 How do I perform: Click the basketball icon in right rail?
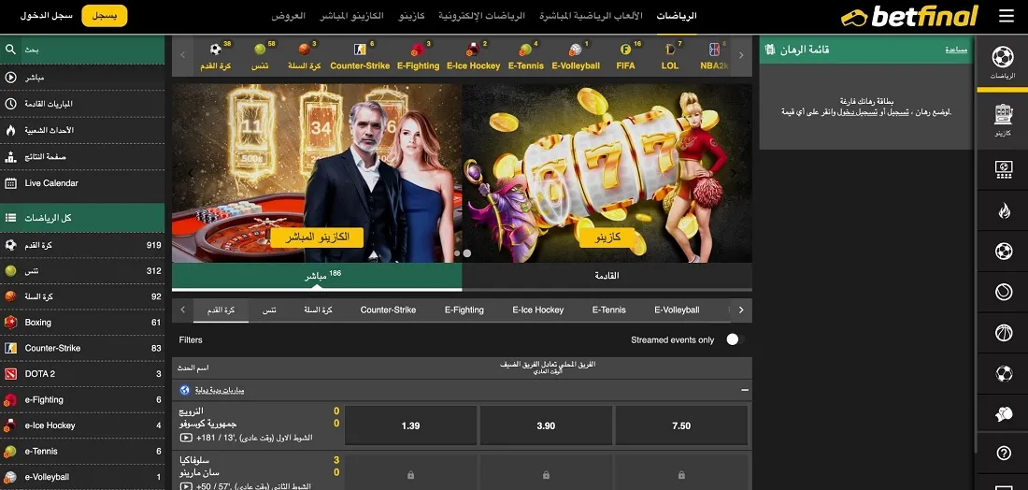coord(1004,333)
